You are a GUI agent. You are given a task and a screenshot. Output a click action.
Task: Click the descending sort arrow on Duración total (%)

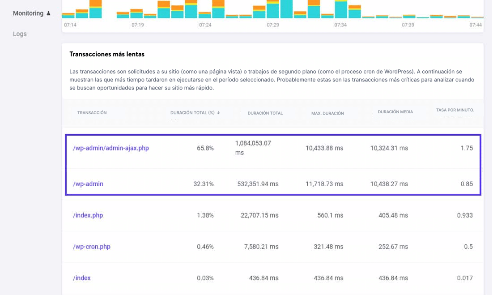pos(218,113)
